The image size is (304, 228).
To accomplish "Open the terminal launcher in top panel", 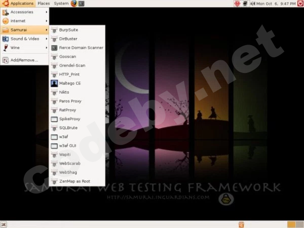I will (81, 4).
